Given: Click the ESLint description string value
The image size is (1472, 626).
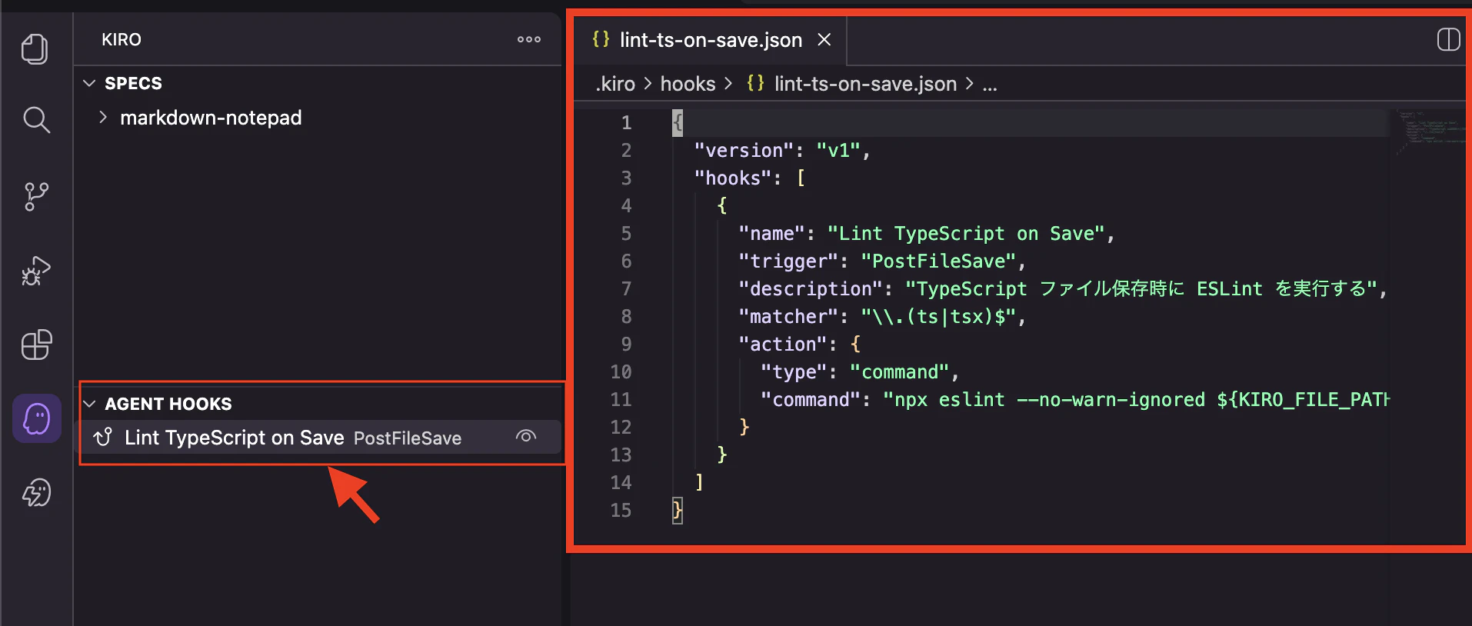Looking at the screenshot, I should [x=1141, y=289].
